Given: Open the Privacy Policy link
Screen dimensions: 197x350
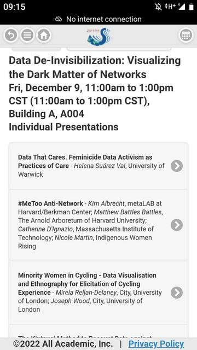Looking at the screenshot, I should point(156,344).
